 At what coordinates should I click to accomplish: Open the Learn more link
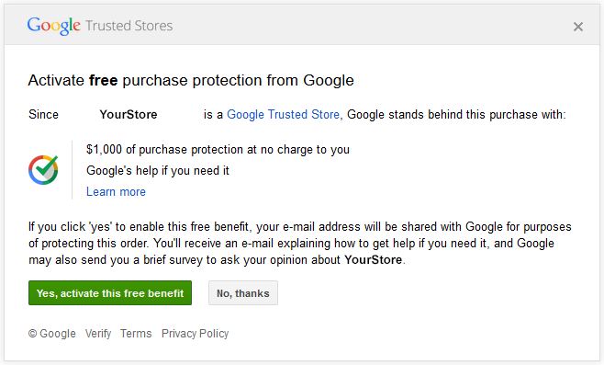point(116,192)
